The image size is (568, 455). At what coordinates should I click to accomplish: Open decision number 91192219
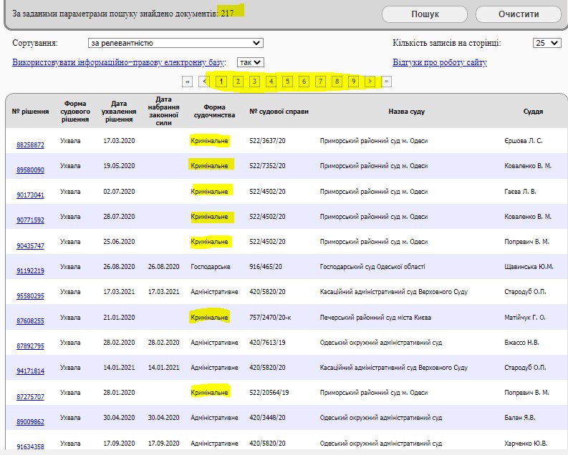(x=30, y=271)
